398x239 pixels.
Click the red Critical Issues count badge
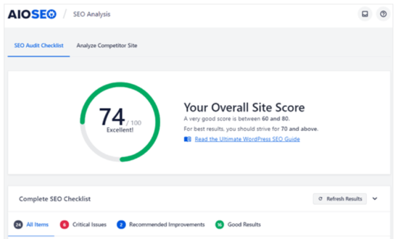(64, 225)
